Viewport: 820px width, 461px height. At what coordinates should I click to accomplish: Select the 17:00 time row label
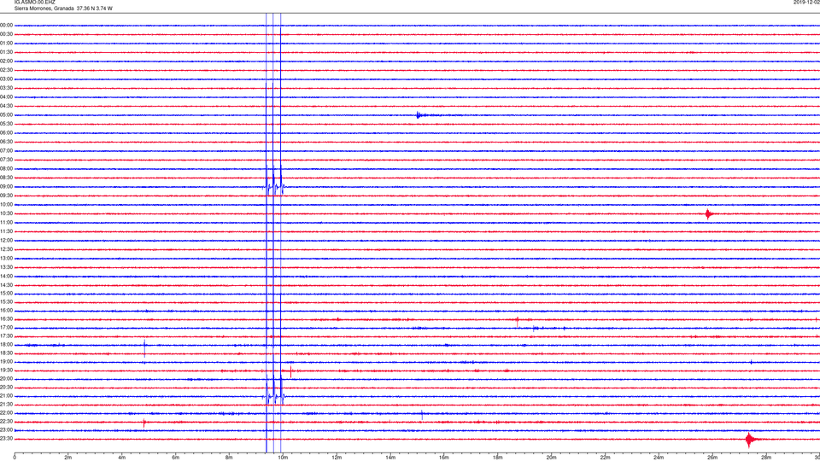click(6, 328)
